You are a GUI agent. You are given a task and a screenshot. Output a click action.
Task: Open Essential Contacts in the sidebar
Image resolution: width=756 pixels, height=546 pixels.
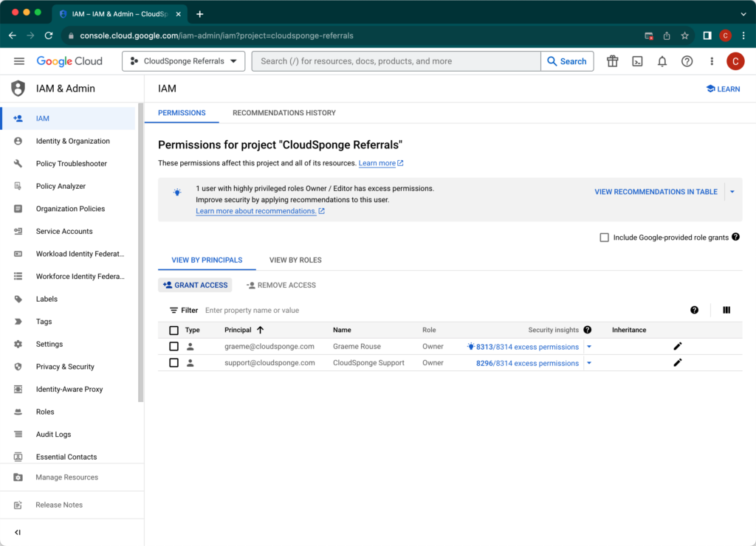(x=66, y=457)
